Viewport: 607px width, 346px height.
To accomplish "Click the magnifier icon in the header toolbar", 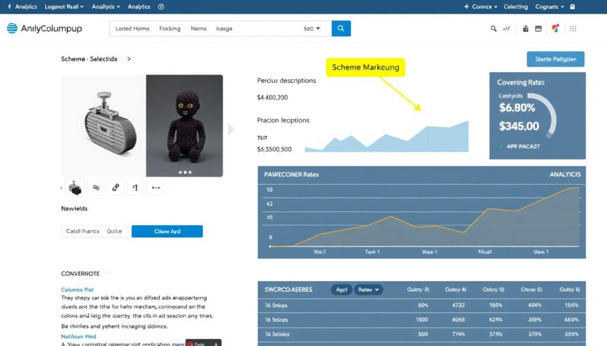I will click(494, 28).
